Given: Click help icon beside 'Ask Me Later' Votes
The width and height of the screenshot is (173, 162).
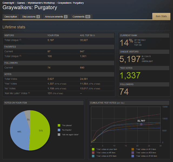Looking at the screenshot, I should (x=29, y=93).
